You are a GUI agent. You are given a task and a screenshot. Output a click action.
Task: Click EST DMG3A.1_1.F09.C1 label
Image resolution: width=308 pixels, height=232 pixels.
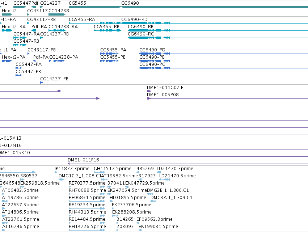point(172,197)
